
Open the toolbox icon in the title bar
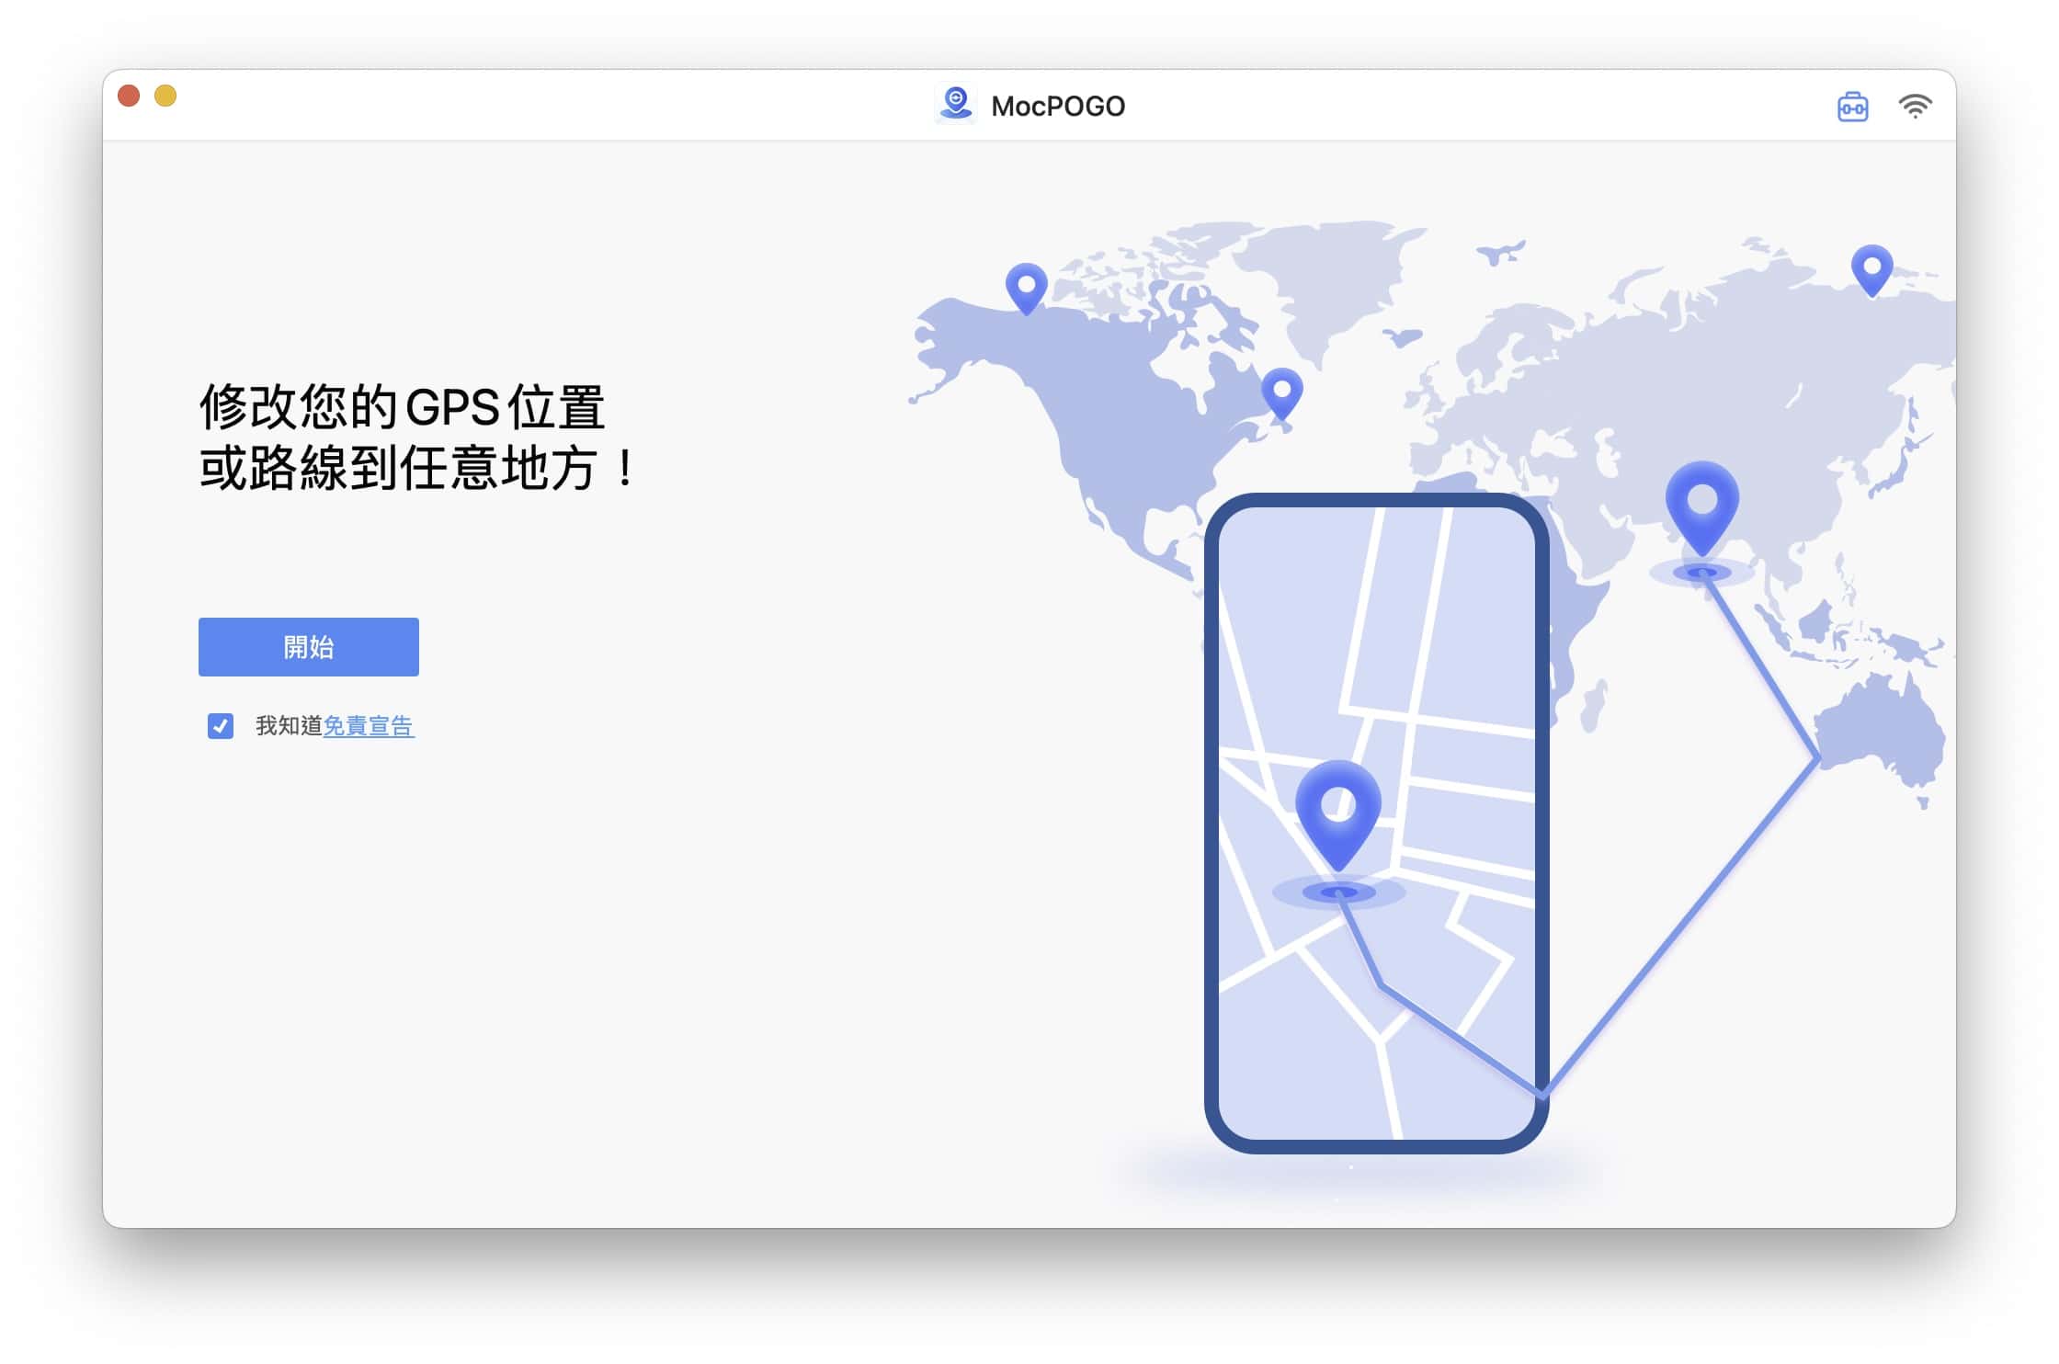click(1854, 106)
